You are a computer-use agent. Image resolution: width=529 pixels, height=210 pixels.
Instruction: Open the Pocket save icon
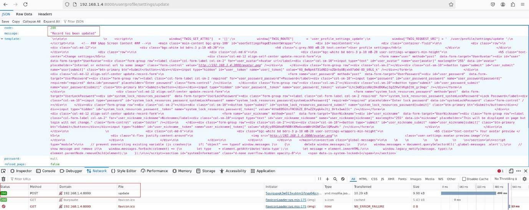point(493,4)
